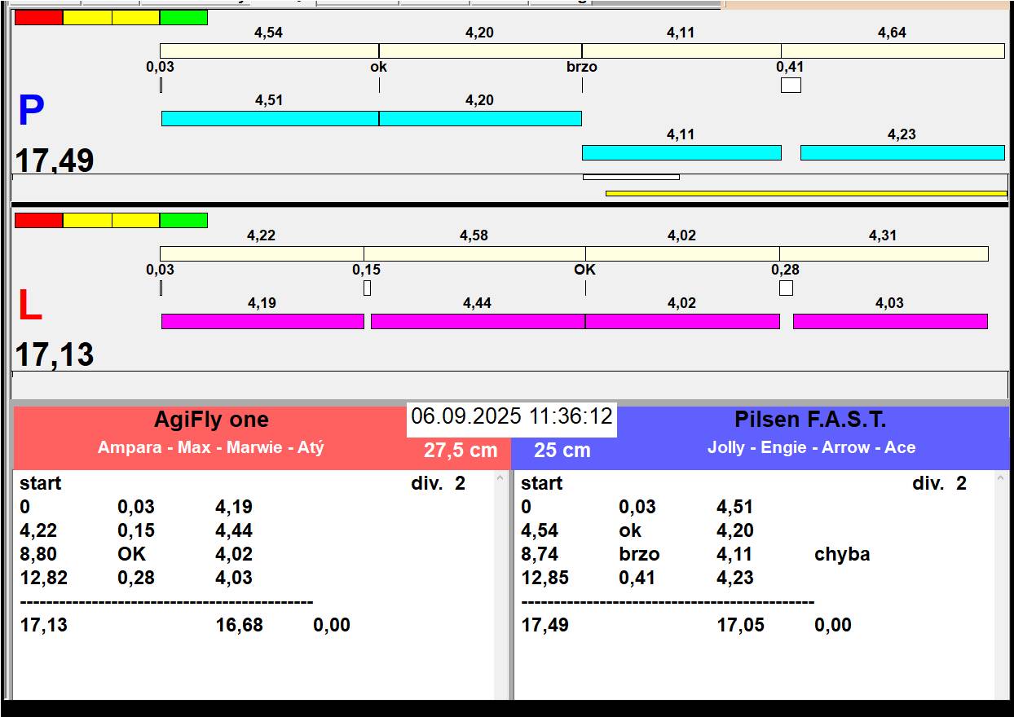The height and width of the screenshot is (717, 1014).
Task: Select the chyba entry in Pilsen results
Action: (x=842, y=554)
